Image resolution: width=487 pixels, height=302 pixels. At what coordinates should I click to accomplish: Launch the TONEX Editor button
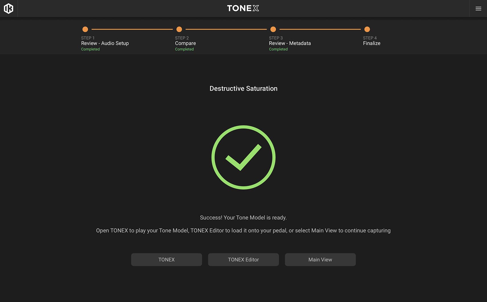[243, 260]
